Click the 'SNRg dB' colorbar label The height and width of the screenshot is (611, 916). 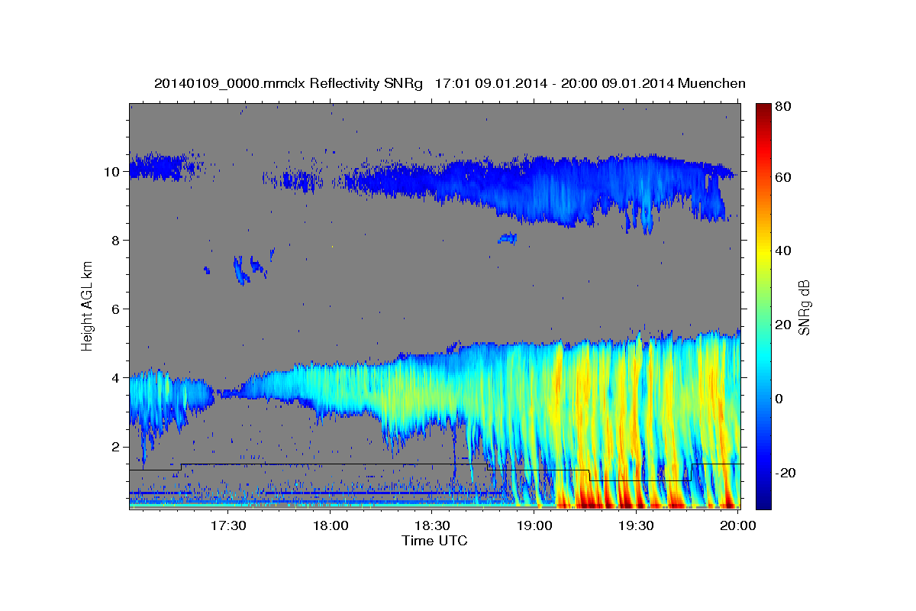pos(803,307)
